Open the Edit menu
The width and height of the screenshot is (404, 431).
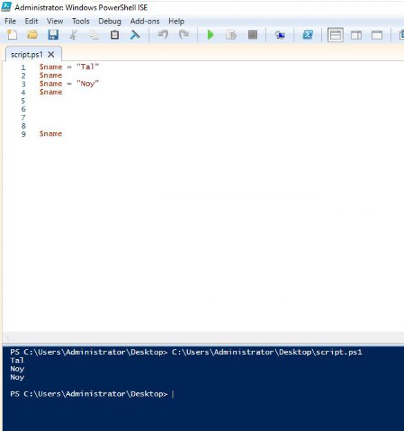[x=31, y=21]
